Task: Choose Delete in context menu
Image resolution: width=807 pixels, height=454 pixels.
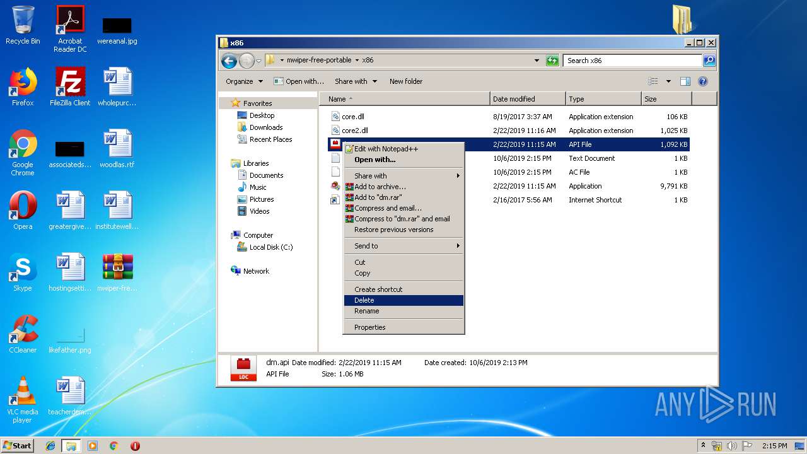Action: [403, 300]
